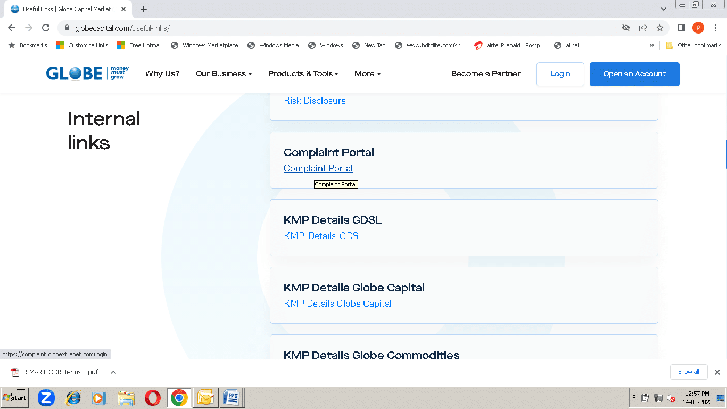Show hidden system tray icons
The image size is (727, 409).
(x=634, y=397)
